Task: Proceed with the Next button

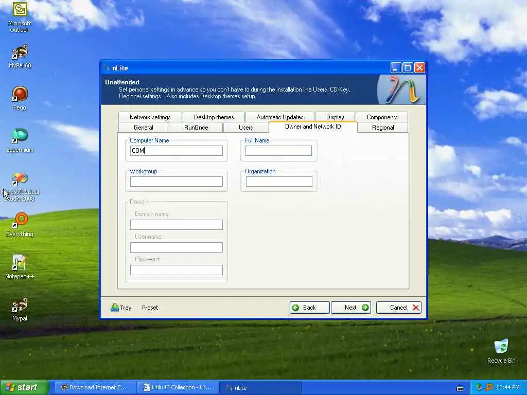Action: tap(351, 308)
